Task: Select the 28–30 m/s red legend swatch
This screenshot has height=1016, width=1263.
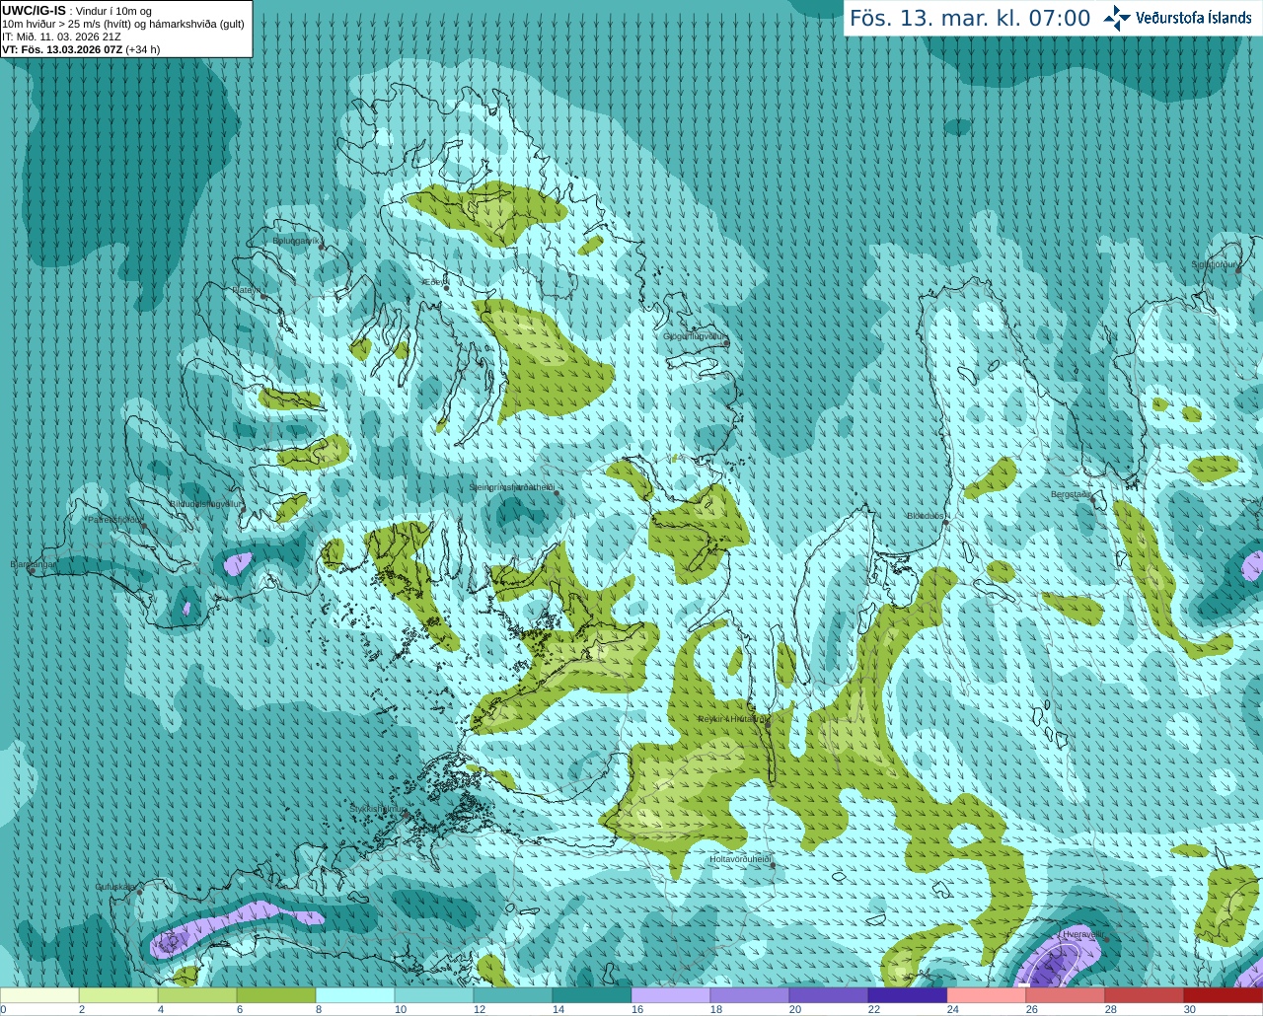Action: (1145, 995)
